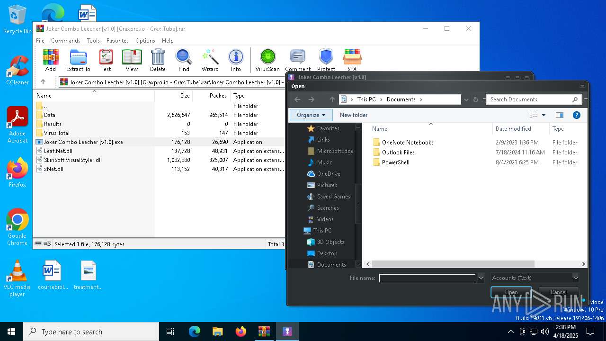Open previous locations dropdown in address bar
The width and height of the screenshot is (606, 341).
[x=466, y=99]
